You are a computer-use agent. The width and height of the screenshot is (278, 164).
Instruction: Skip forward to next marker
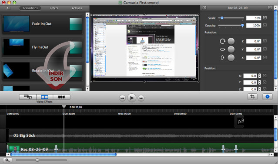(x=141, y=98)
